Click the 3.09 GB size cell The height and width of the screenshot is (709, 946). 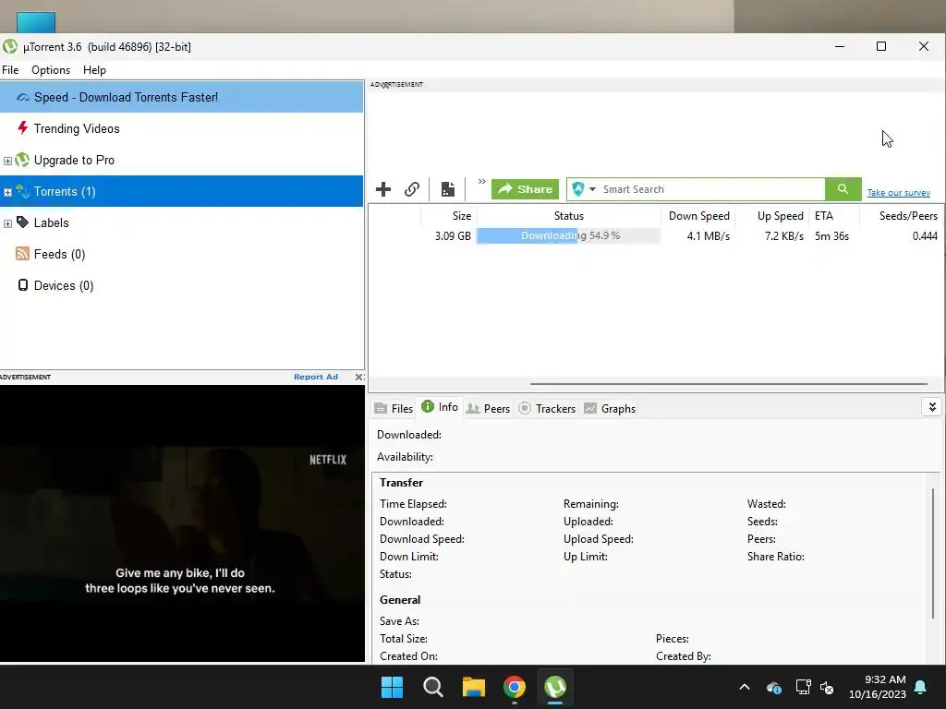(453, 235)
